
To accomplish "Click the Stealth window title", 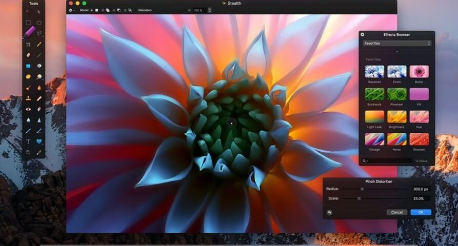I will click(234, 3).
